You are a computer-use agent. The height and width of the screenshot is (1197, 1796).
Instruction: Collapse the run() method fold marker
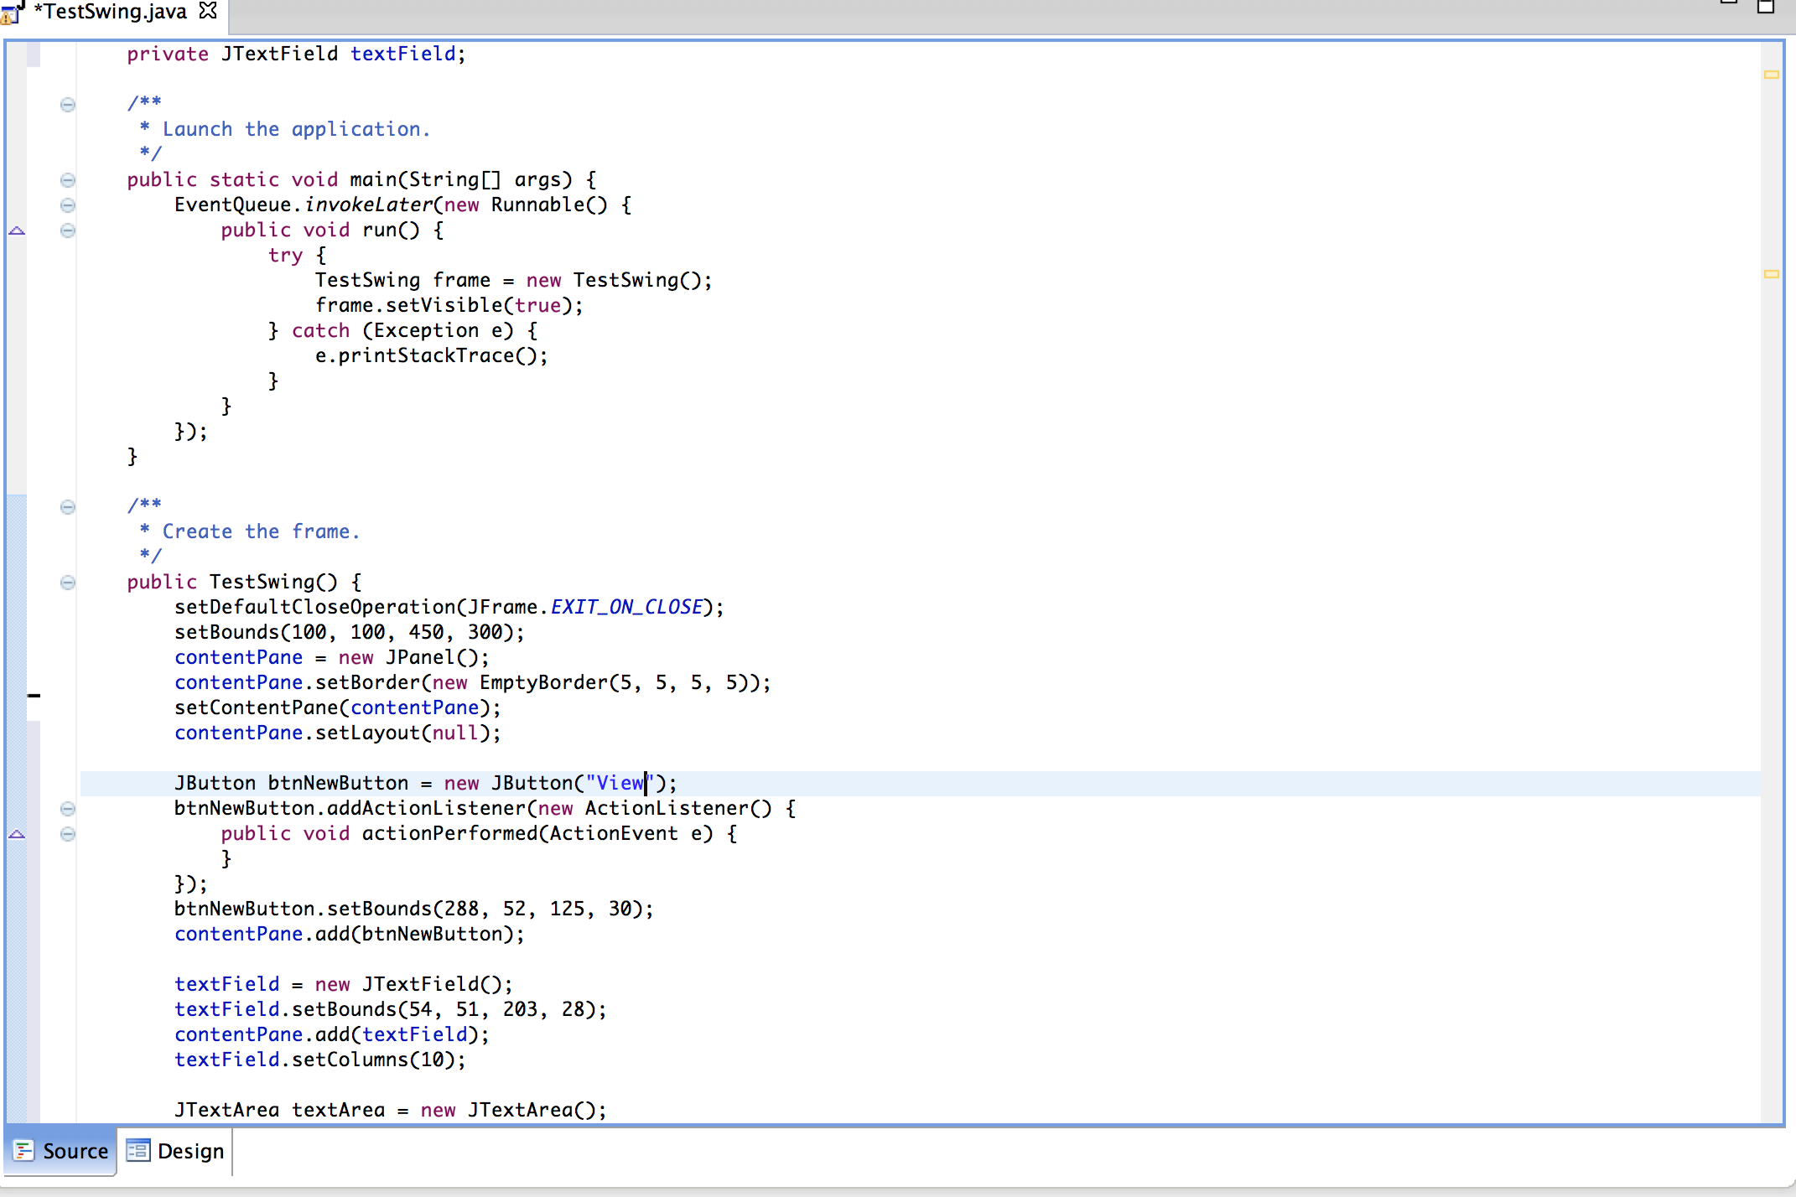[68, 231]
